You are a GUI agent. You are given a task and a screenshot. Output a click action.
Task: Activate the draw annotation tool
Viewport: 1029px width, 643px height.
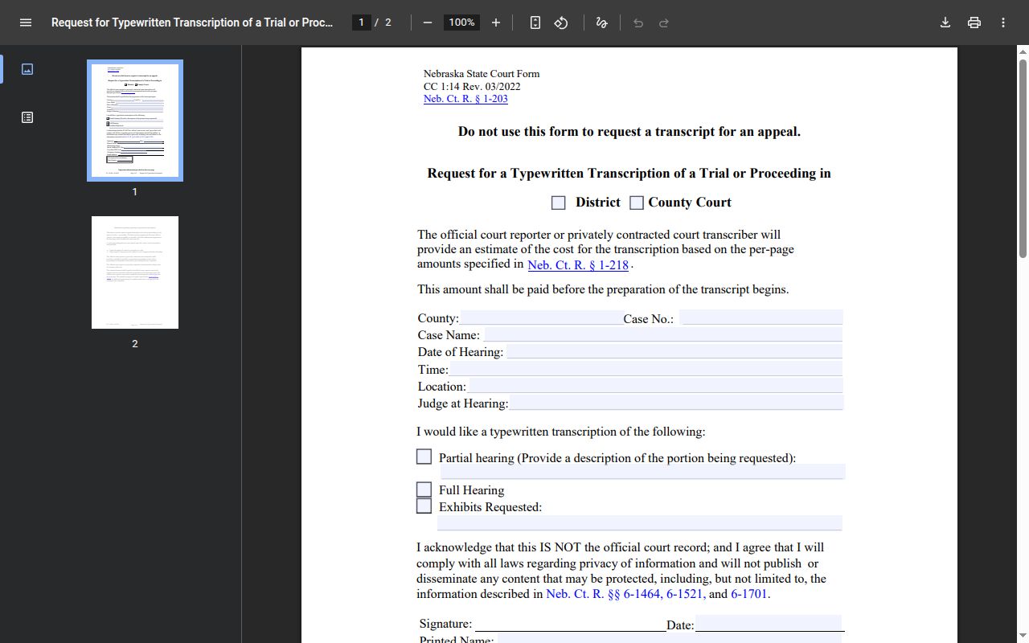point(601,23)
